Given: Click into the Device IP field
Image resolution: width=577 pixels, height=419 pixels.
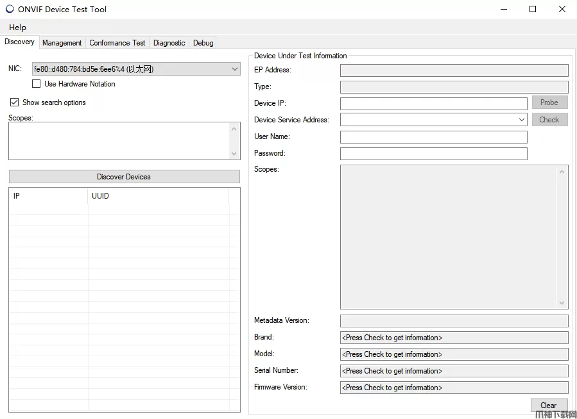Looking at the screenshot, I should (433, 103).
